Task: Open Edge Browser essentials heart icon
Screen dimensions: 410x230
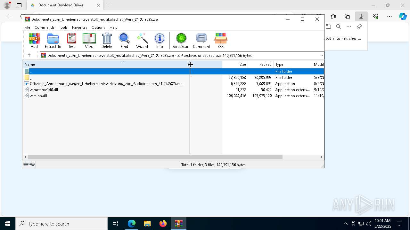Action: (x=375, y=16)
